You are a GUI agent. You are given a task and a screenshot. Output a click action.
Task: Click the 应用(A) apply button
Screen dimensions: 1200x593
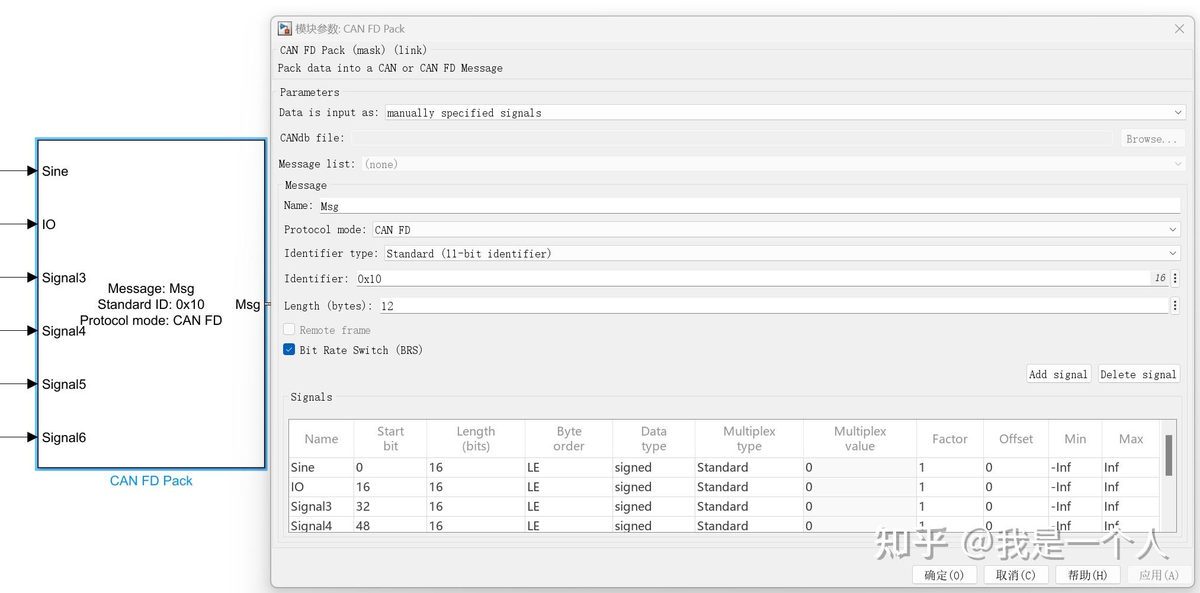click(x=1159, y=574)
